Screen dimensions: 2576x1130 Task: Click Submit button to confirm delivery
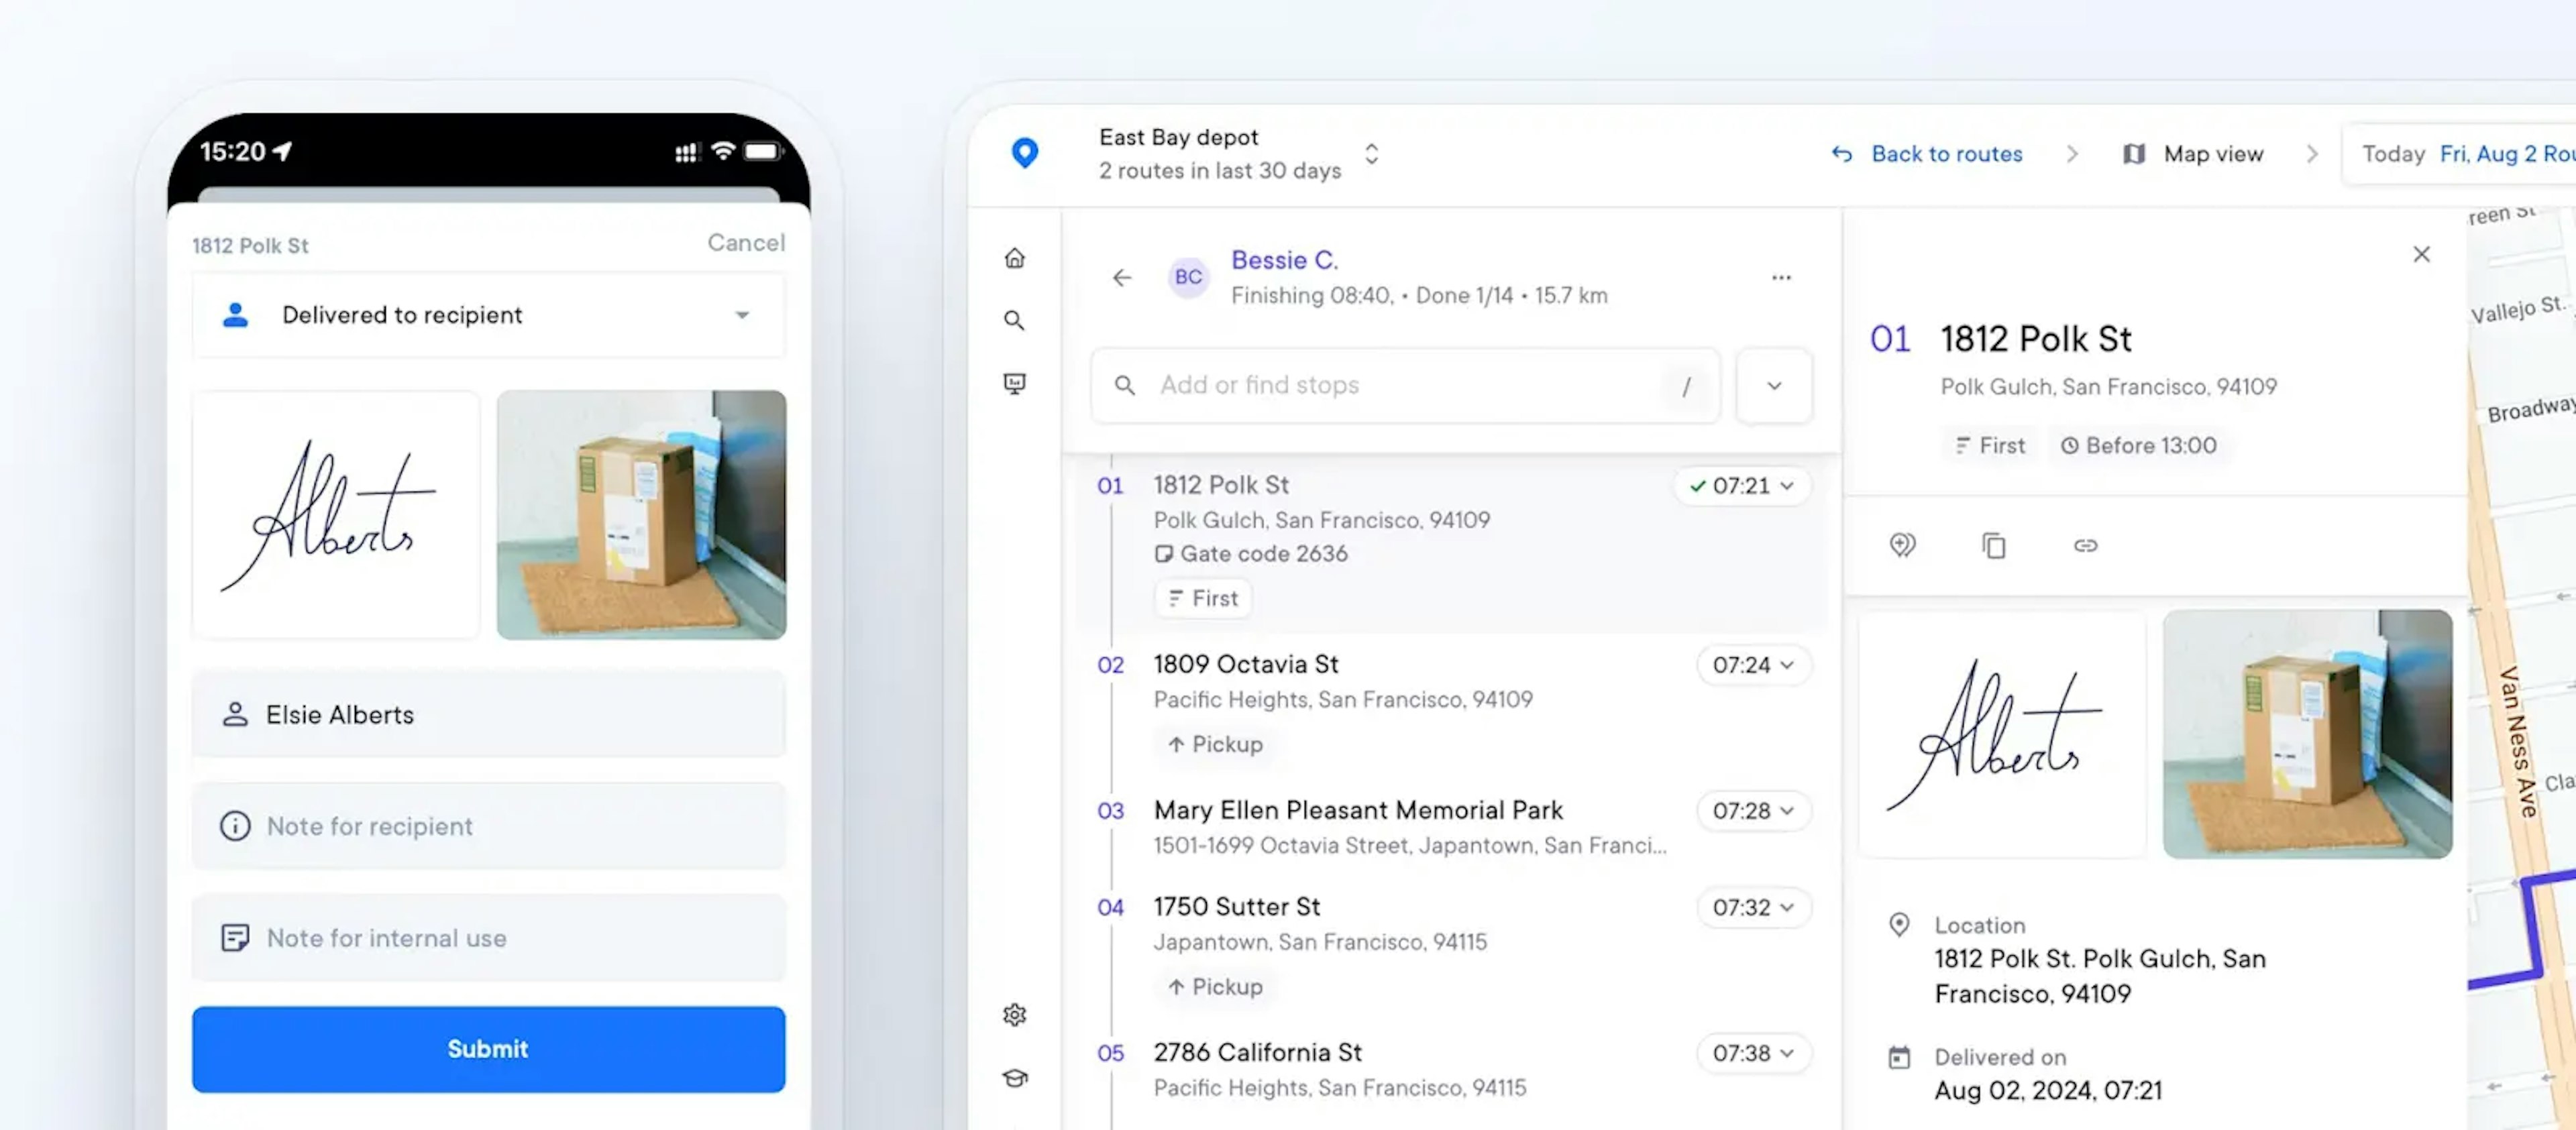point(486,1050)
